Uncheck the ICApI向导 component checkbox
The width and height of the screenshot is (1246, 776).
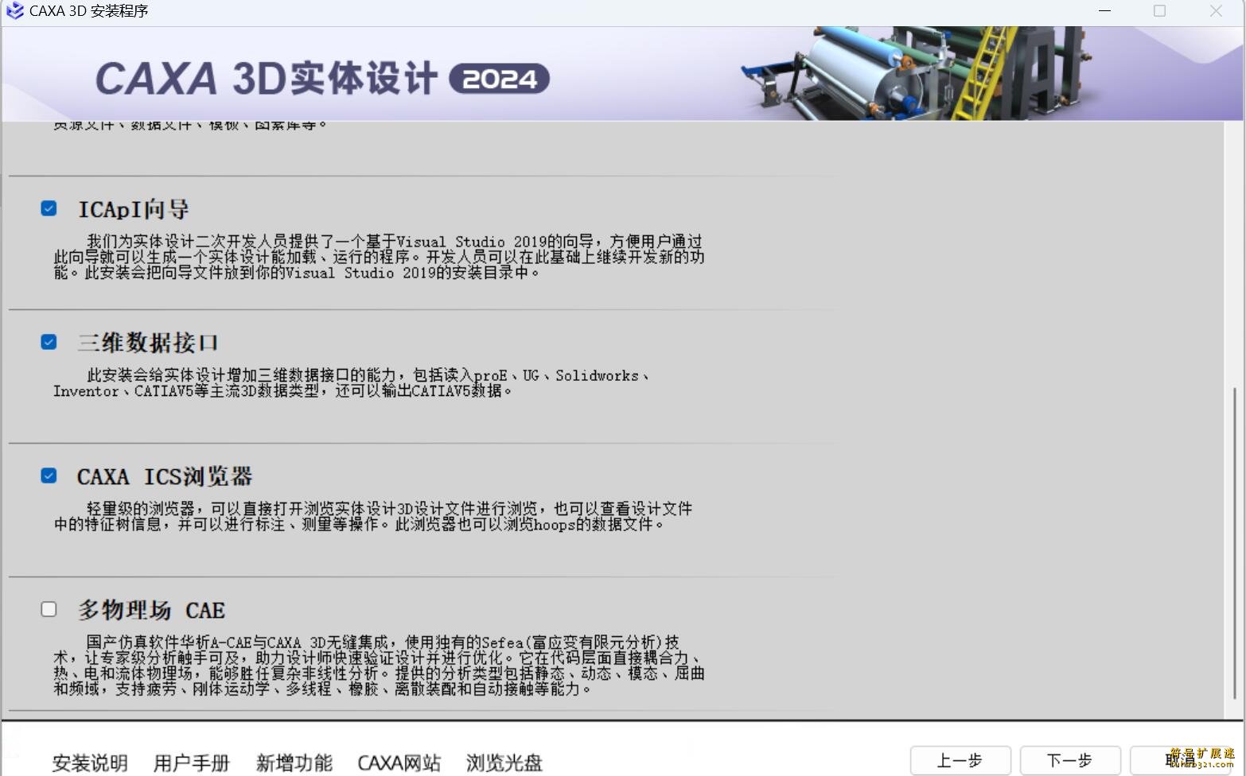click(49, 208)
